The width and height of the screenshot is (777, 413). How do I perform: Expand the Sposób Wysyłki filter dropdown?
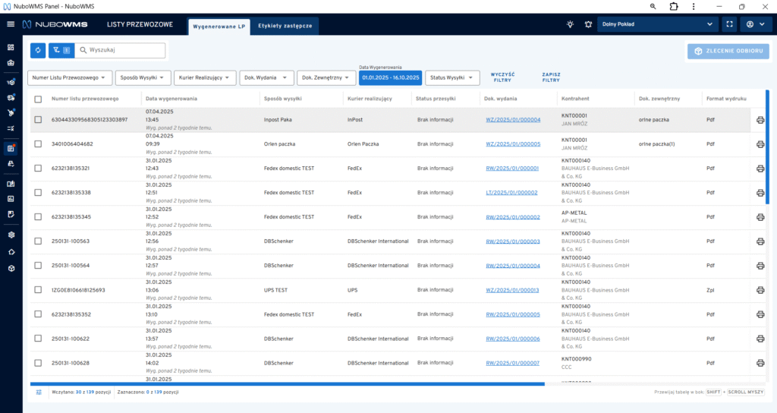(x=143, y=77)
